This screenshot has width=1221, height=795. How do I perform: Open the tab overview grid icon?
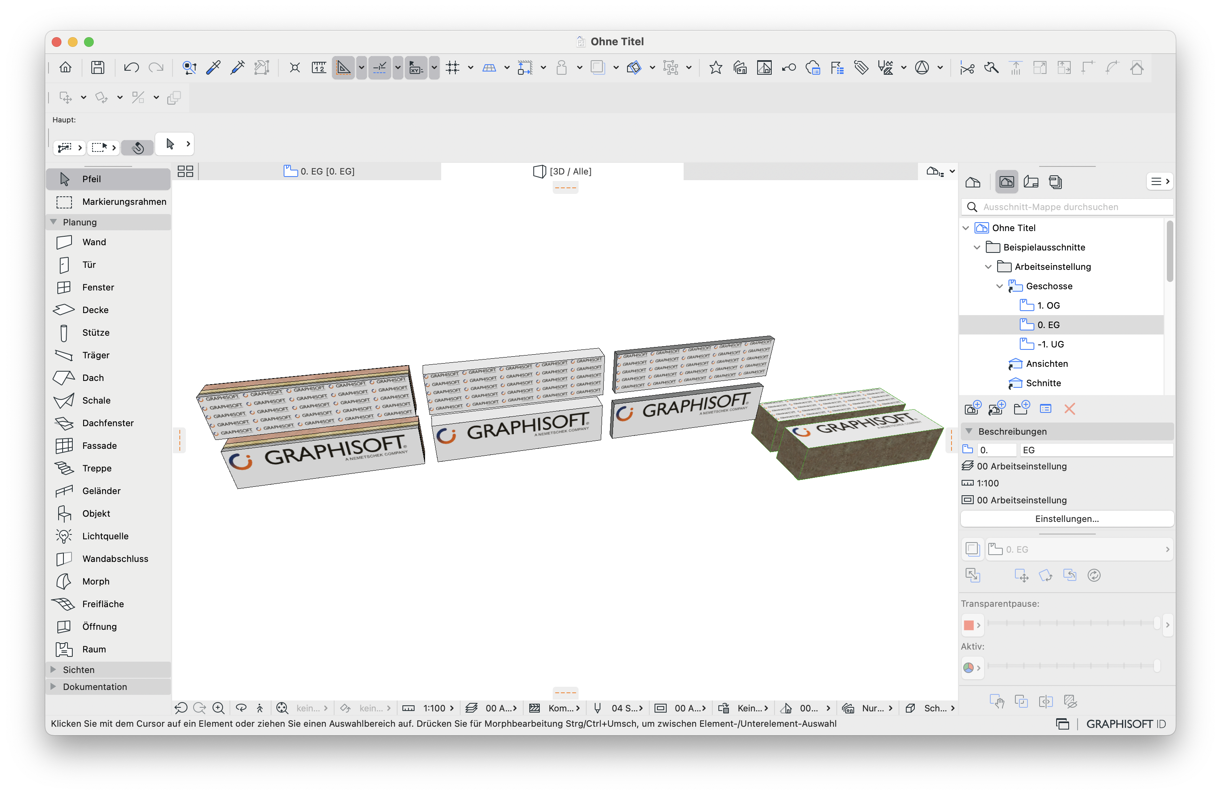(185, 171)
